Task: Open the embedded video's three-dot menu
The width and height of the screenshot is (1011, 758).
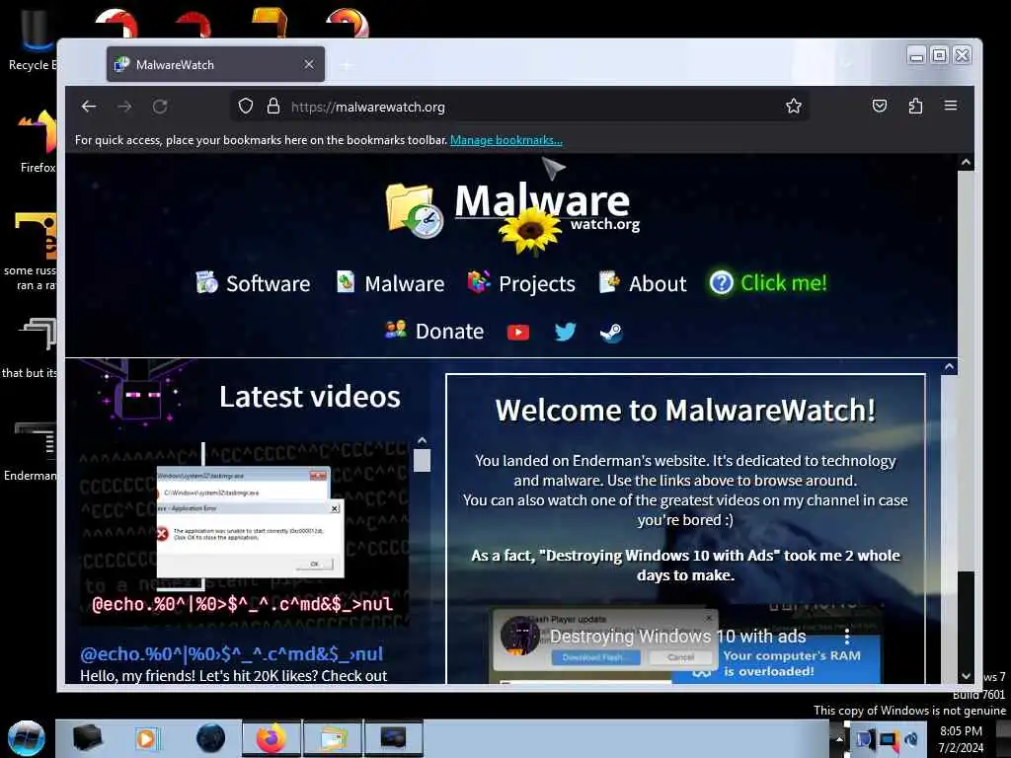Action: click(x=846, y=637)
